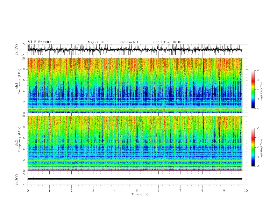Click time axis tick label "8"

pos(202,191)
